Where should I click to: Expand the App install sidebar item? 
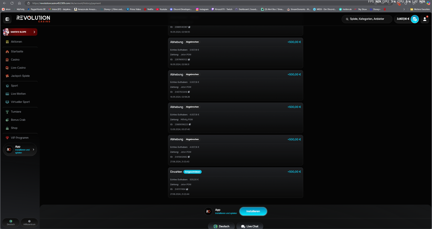click(x=33, y=149)
